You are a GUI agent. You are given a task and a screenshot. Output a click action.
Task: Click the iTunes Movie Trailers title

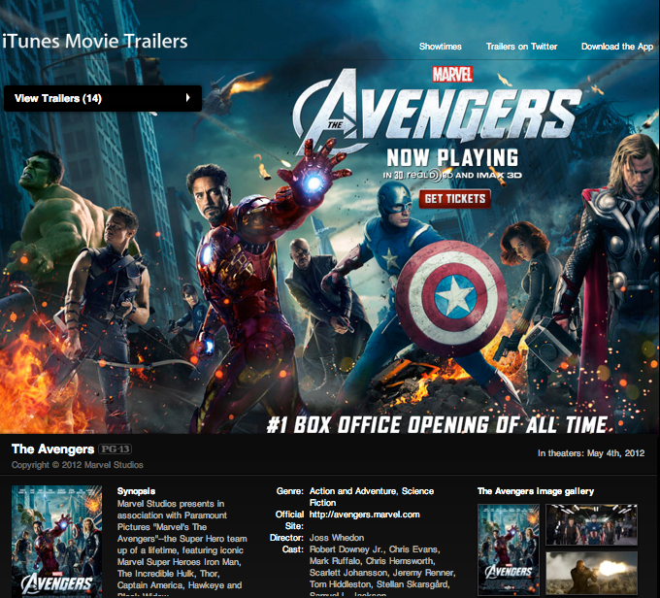95,42
